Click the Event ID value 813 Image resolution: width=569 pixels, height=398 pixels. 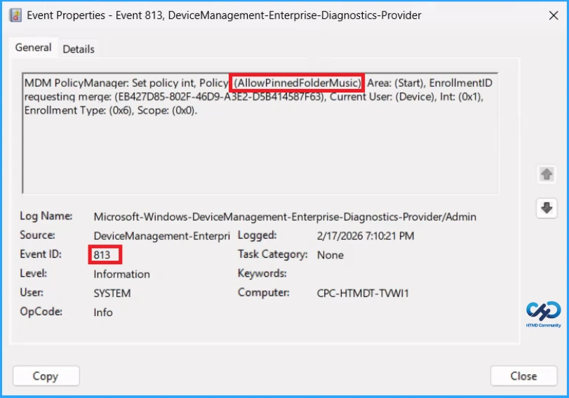click(102, 255)
